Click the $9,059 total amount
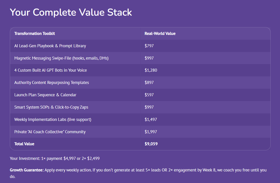Image resolution: width=280 pixels, height=183 pixels. (x=151, y=144)
